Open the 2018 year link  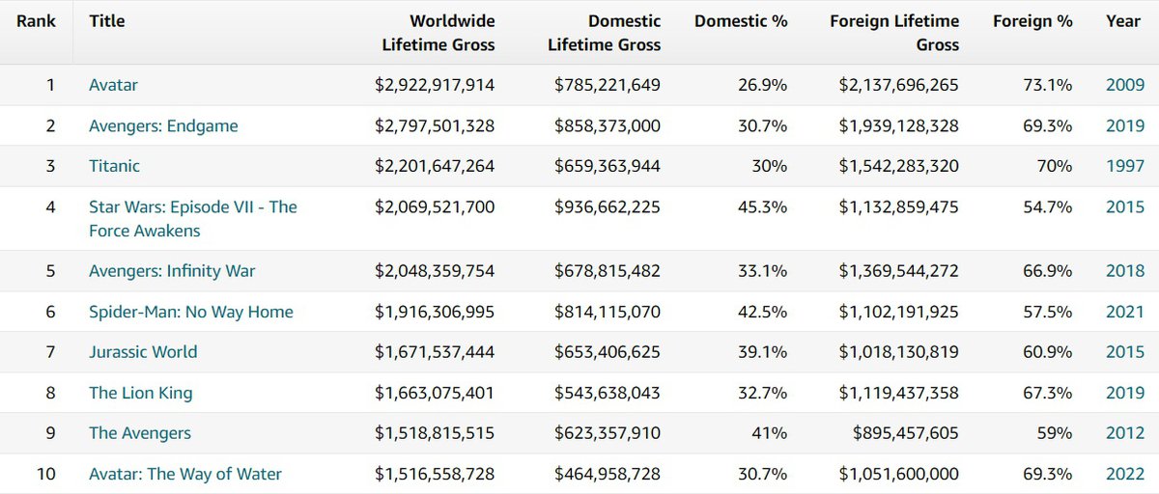(x=1124, y=271)
